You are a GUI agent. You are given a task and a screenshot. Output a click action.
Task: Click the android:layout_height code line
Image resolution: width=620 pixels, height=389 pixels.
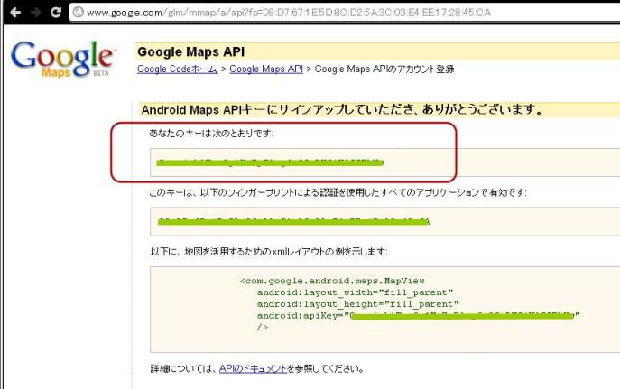(357, 304)
